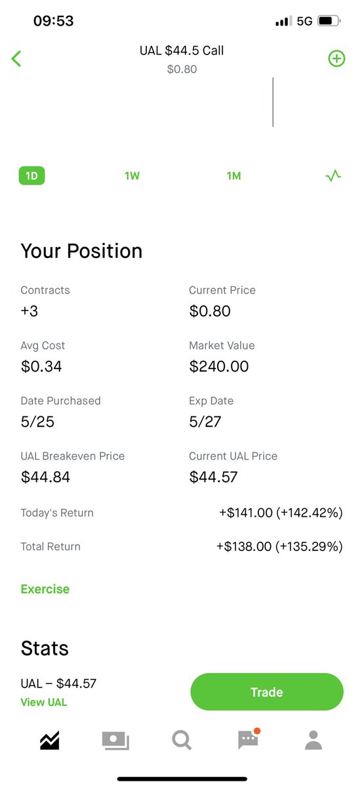Viewport: 364px width, 788px height.
Task: Tap the green Trade button
Action: point(267,692)
